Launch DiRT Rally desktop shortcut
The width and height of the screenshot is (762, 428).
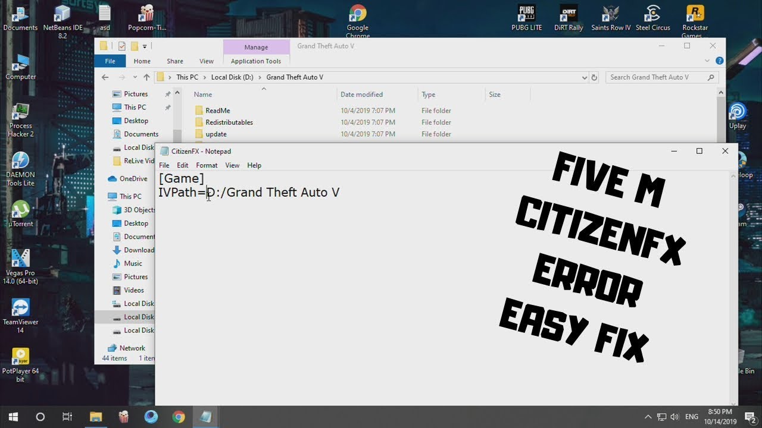click(x=568, y=17)
